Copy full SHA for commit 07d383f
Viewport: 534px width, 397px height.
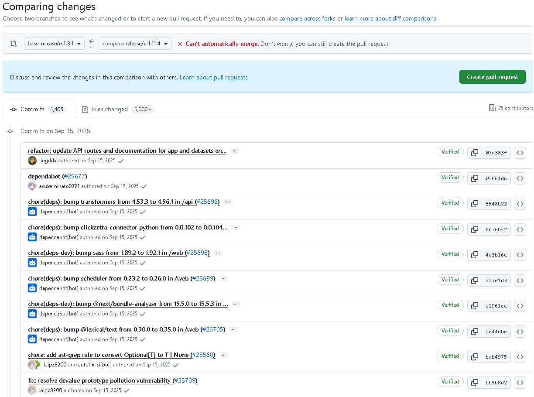coord(474,153)
